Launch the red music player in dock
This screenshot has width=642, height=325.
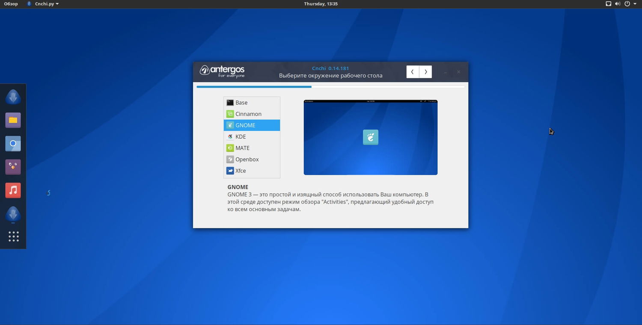click(13, 190)
